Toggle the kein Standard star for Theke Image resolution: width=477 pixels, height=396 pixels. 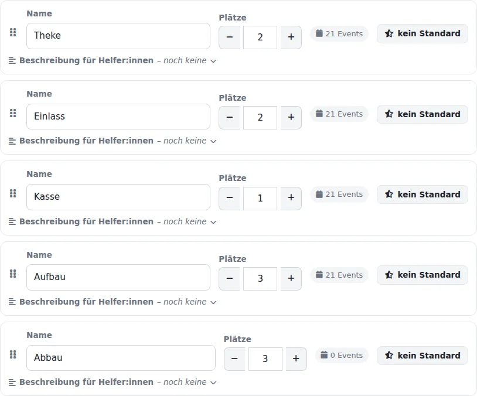(423, 33)
